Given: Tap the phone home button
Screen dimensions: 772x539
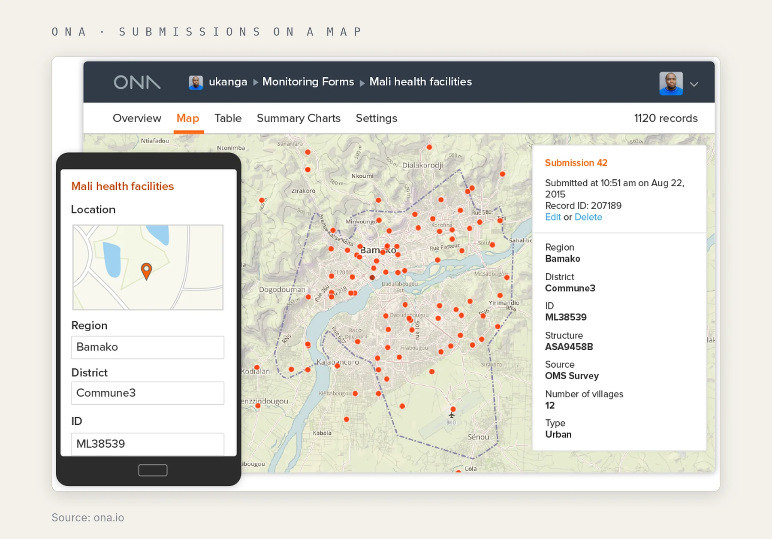Looking at the screenshot, I should (x=153, y=470).
